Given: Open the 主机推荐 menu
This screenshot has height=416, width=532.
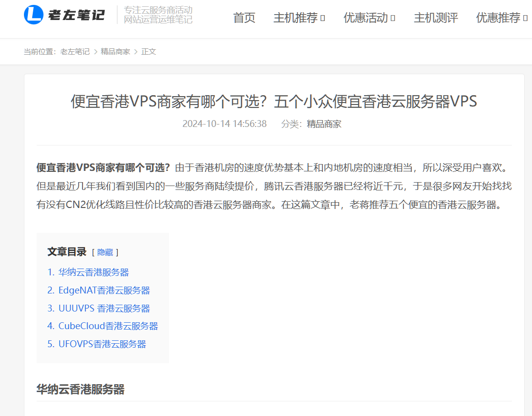Looking at the screenshot, I should pyautogui.click(x=296, y=18).
